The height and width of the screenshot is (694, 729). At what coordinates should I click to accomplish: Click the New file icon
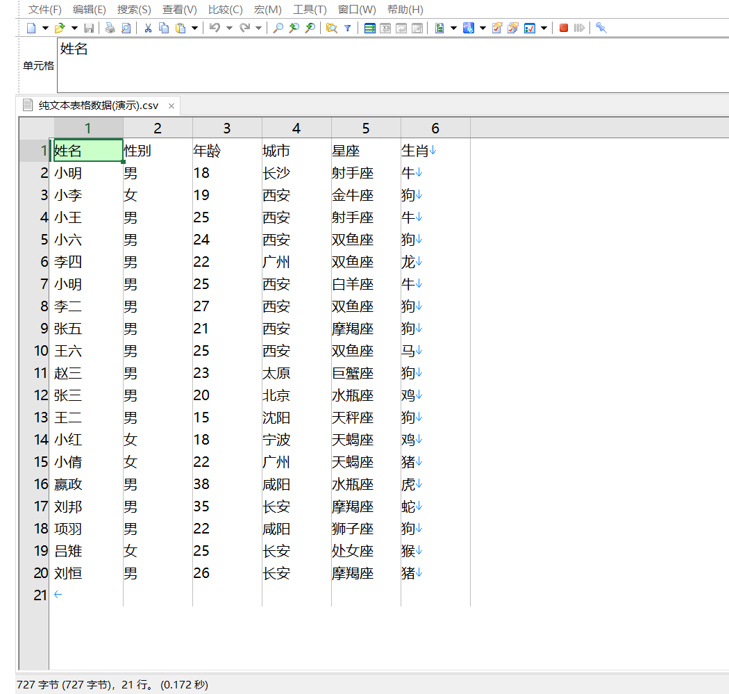tap(31, 28)
